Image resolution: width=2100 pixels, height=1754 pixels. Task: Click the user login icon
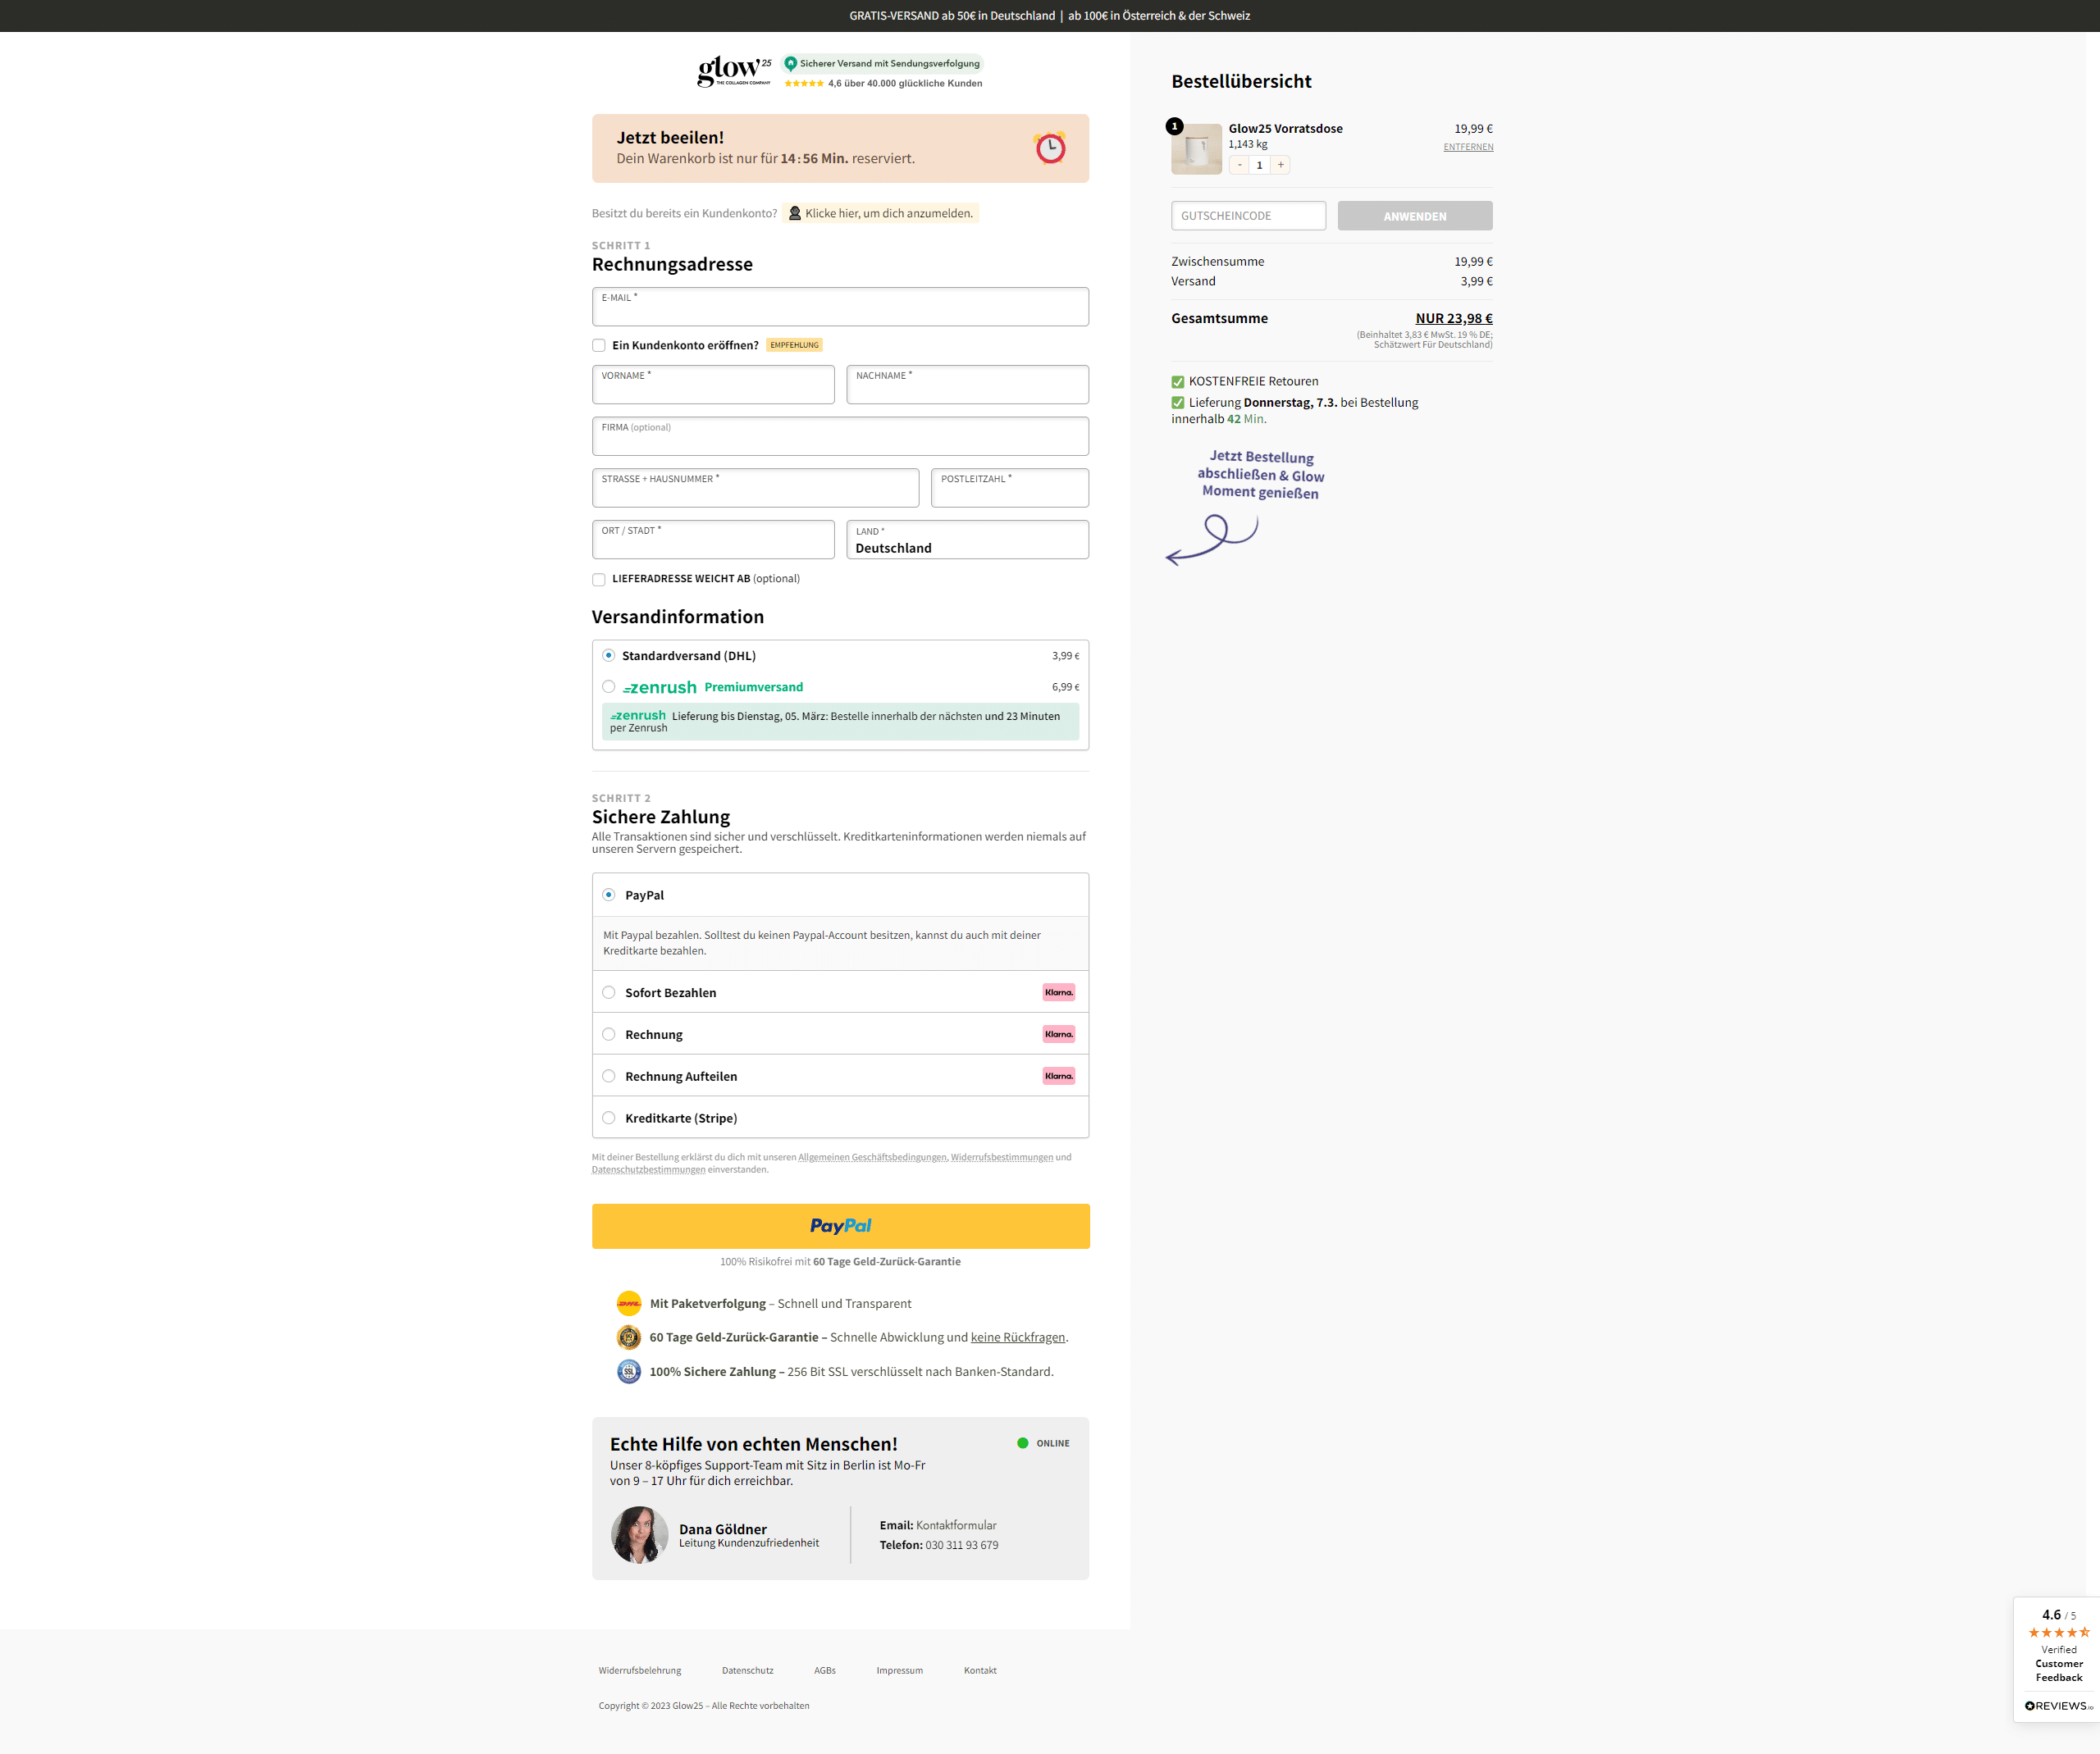pyautogui.click(x=795, y=214)
